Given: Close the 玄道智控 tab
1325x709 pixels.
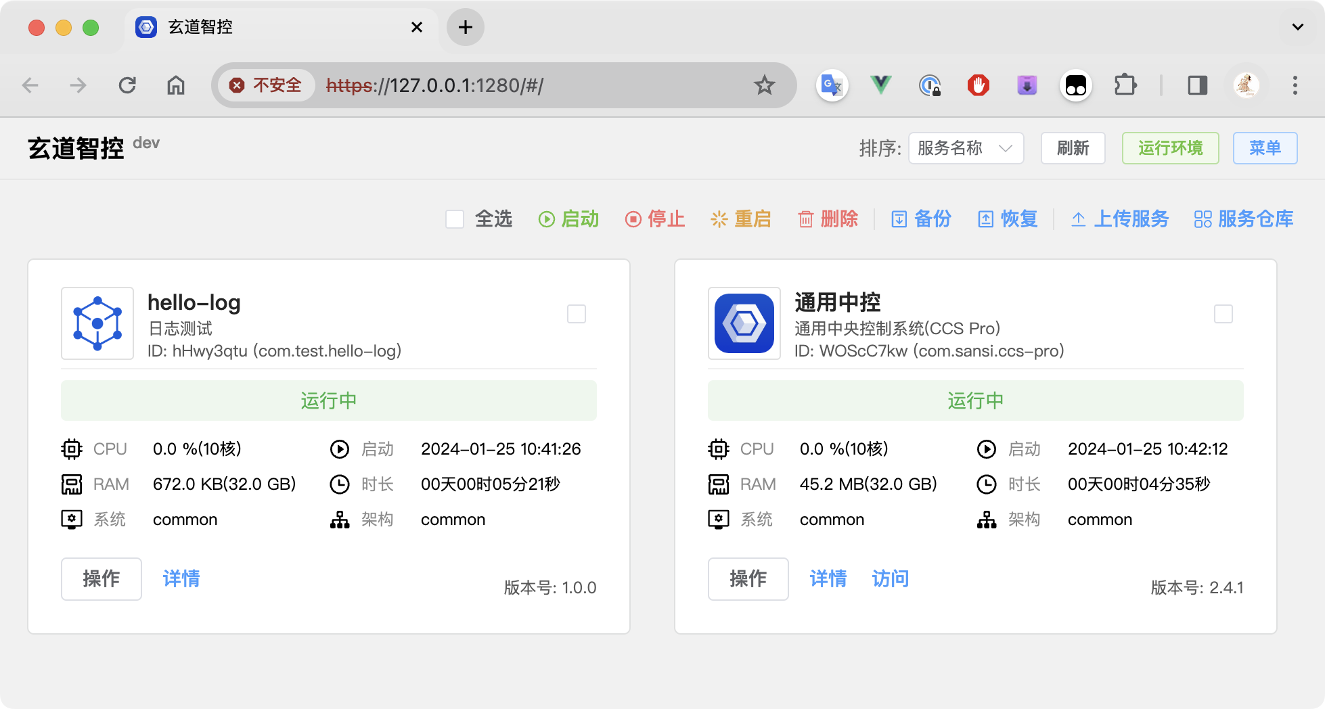Looking at the screenshot, I should [417, 27].
